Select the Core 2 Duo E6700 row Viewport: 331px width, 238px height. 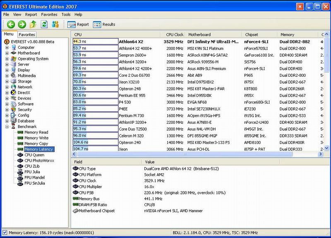pos(198,75)
